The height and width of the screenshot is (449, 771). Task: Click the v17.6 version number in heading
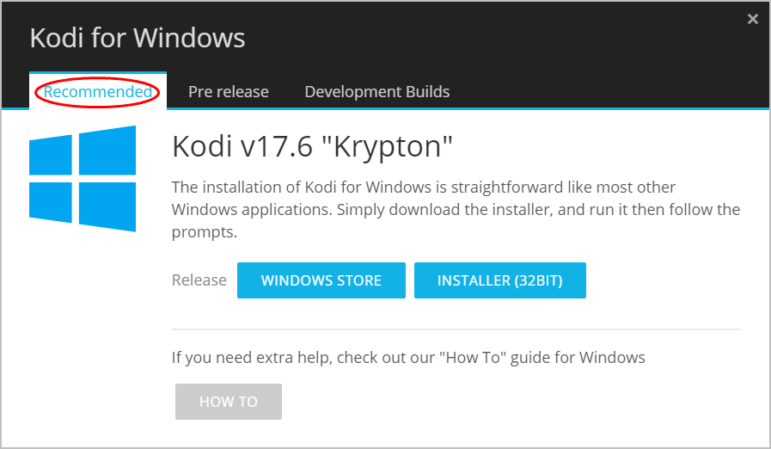point(277,147)
